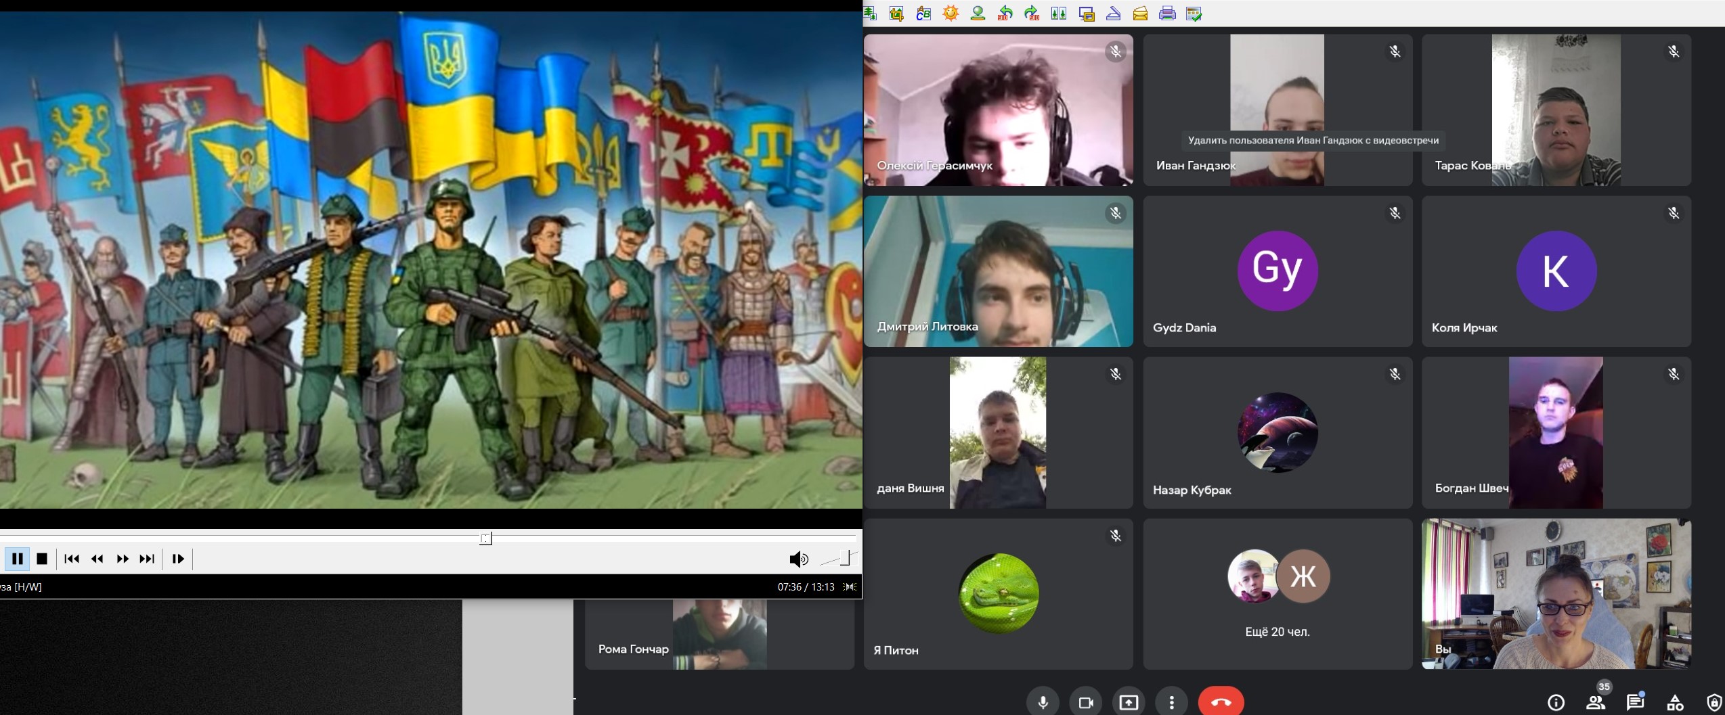This screenshot has width=1725, height=715.
Task: Mute the media player speaker
Action: 798,559
